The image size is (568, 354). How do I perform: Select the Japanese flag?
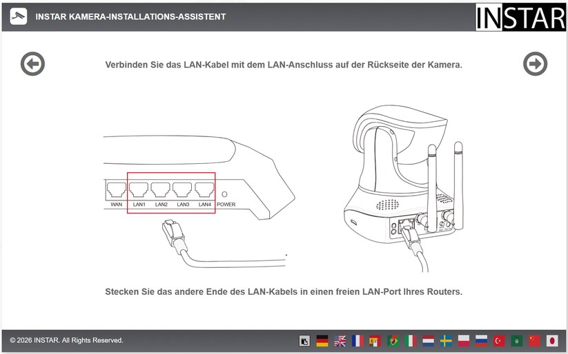click(x=552, y=341)
